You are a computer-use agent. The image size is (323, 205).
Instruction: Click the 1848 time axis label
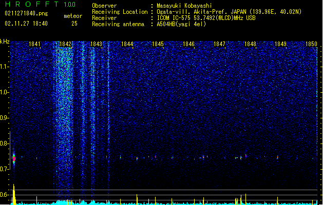[250, 44]
